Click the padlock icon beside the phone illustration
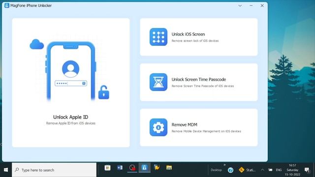Image resolution: width=315 pixels, height=177 pixels. [x=104, y=92]
